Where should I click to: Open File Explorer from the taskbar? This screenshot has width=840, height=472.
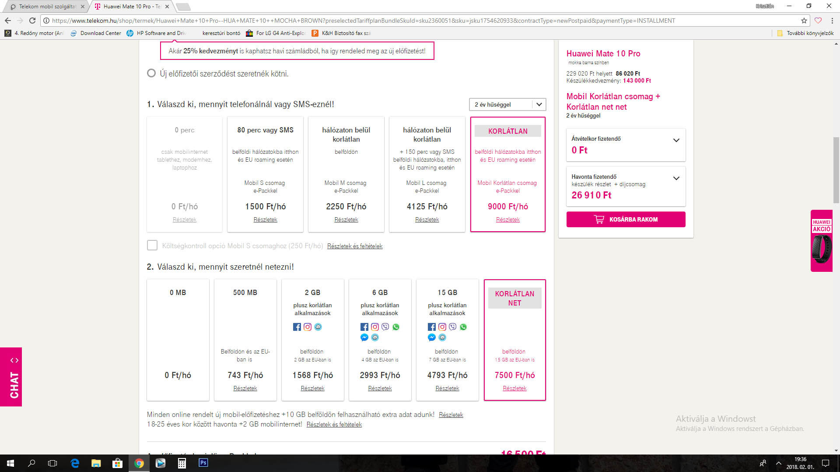pyautogui.click(x=96, y=463)
